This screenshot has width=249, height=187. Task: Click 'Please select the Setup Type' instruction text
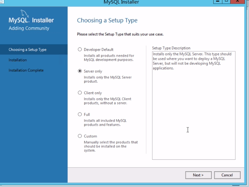point(120,35)
